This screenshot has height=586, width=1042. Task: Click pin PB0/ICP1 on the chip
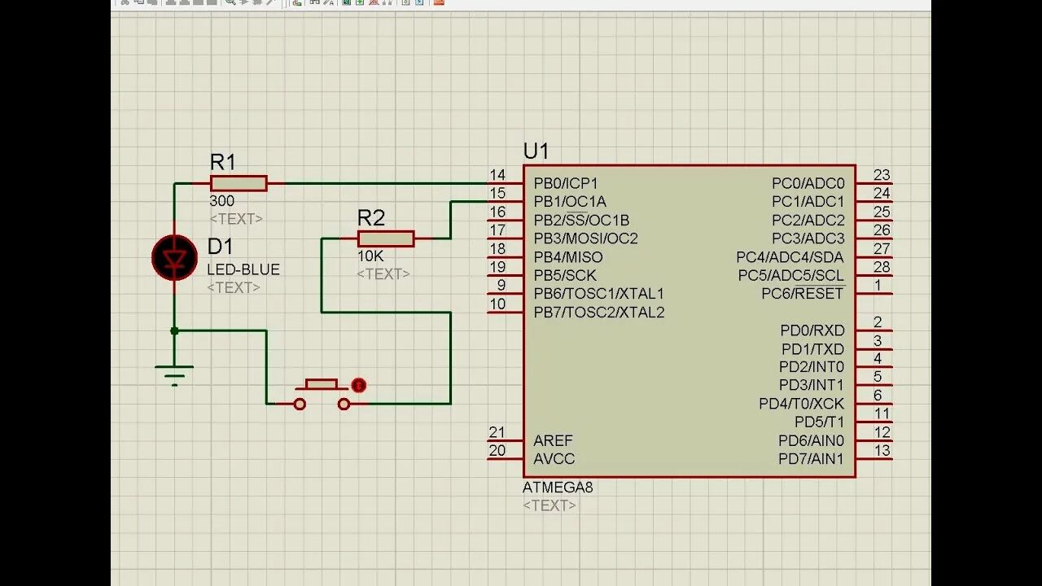point(566,183)
